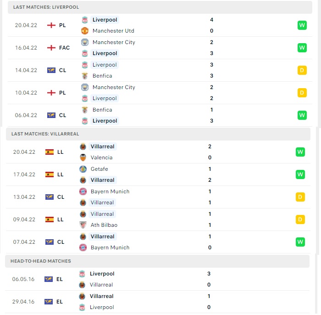Click Benfica crest in 14.04.22 match
Screen dimensions: 321x315
click(85, 76)
